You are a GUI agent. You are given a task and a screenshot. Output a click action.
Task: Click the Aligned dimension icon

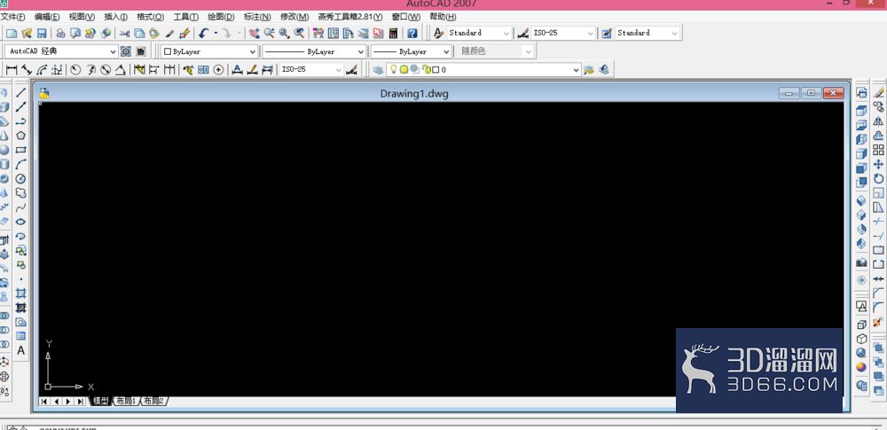pyautogui.click(x=26, y=69)
